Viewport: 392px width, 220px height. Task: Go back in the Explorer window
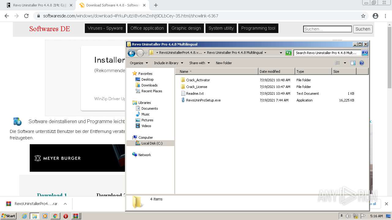coord(131,53)
